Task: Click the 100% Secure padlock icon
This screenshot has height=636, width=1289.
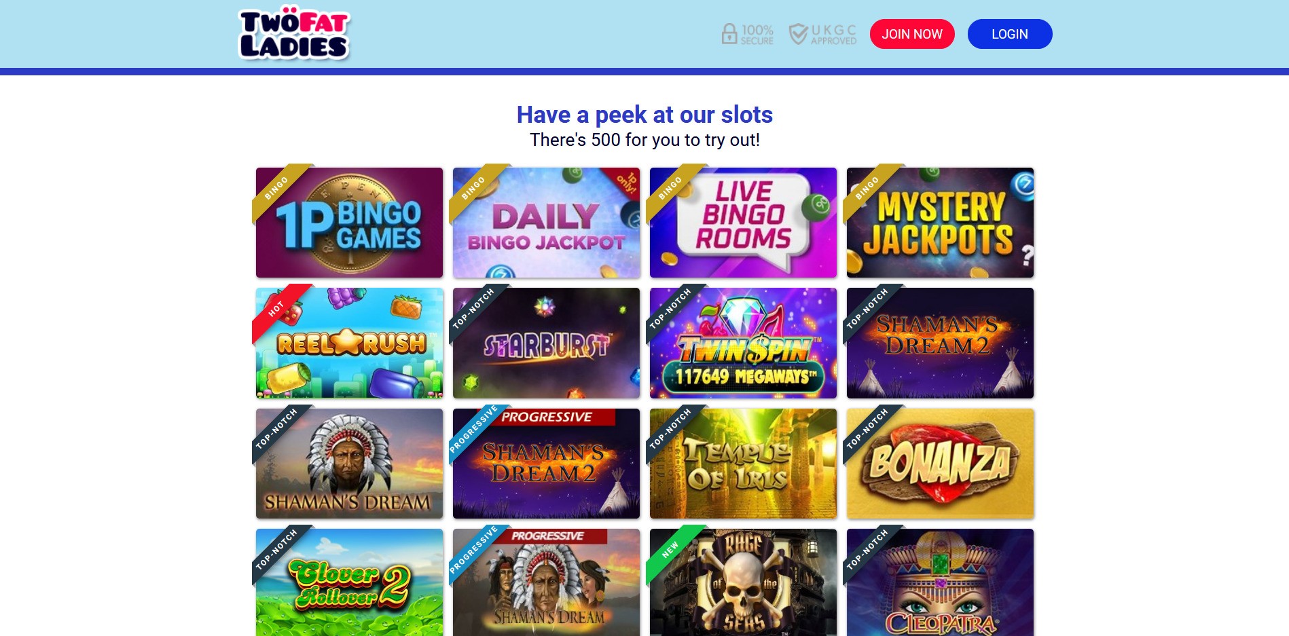Action: (x=729, y=34)
